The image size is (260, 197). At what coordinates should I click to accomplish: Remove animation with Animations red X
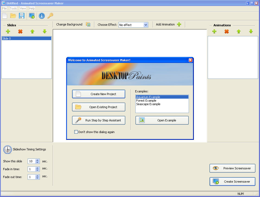(226, 31)
